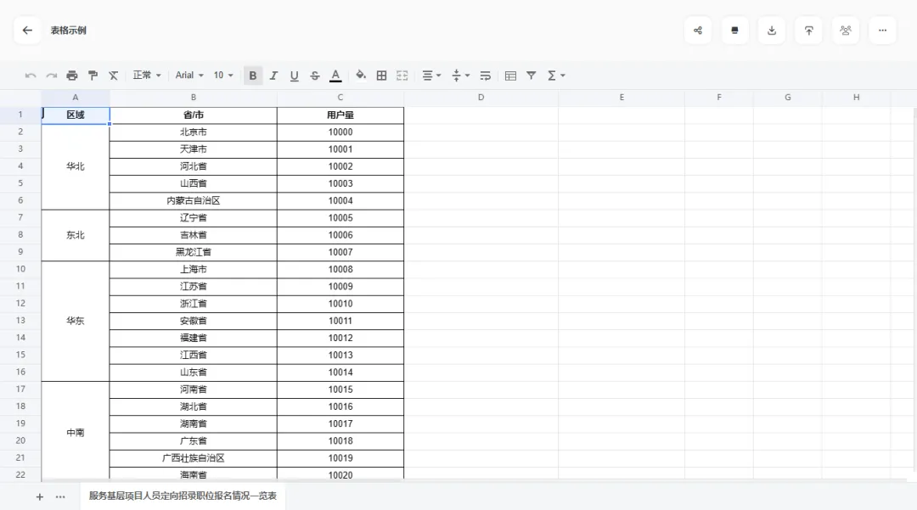
Task: Print the spreadsheet
Action: [72, 76]
